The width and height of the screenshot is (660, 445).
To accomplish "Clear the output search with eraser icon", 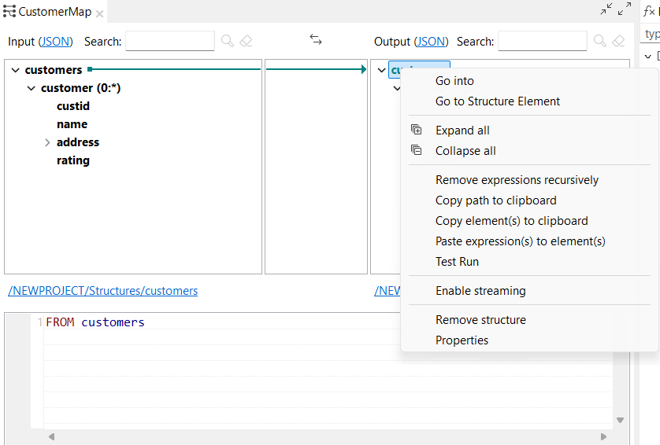I will (618, 41).
